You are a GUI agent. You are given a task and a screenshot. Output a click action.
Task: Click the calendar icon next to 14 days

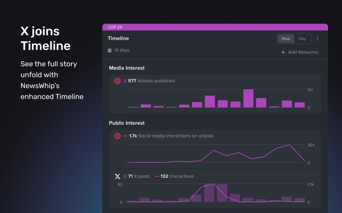109,50
